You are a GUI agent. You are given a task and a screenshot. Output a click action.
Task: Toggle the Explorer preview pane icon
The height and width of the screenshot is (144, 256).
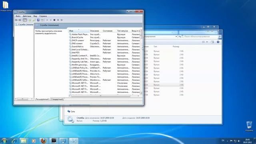pyautogui.click(x=212, y=42)
